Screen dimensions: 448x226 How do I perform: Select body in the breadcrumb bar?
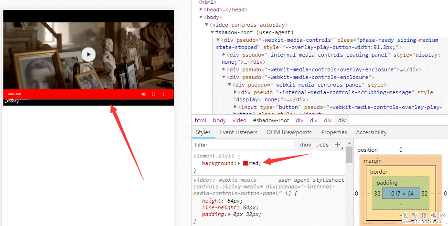coord(219,120)
